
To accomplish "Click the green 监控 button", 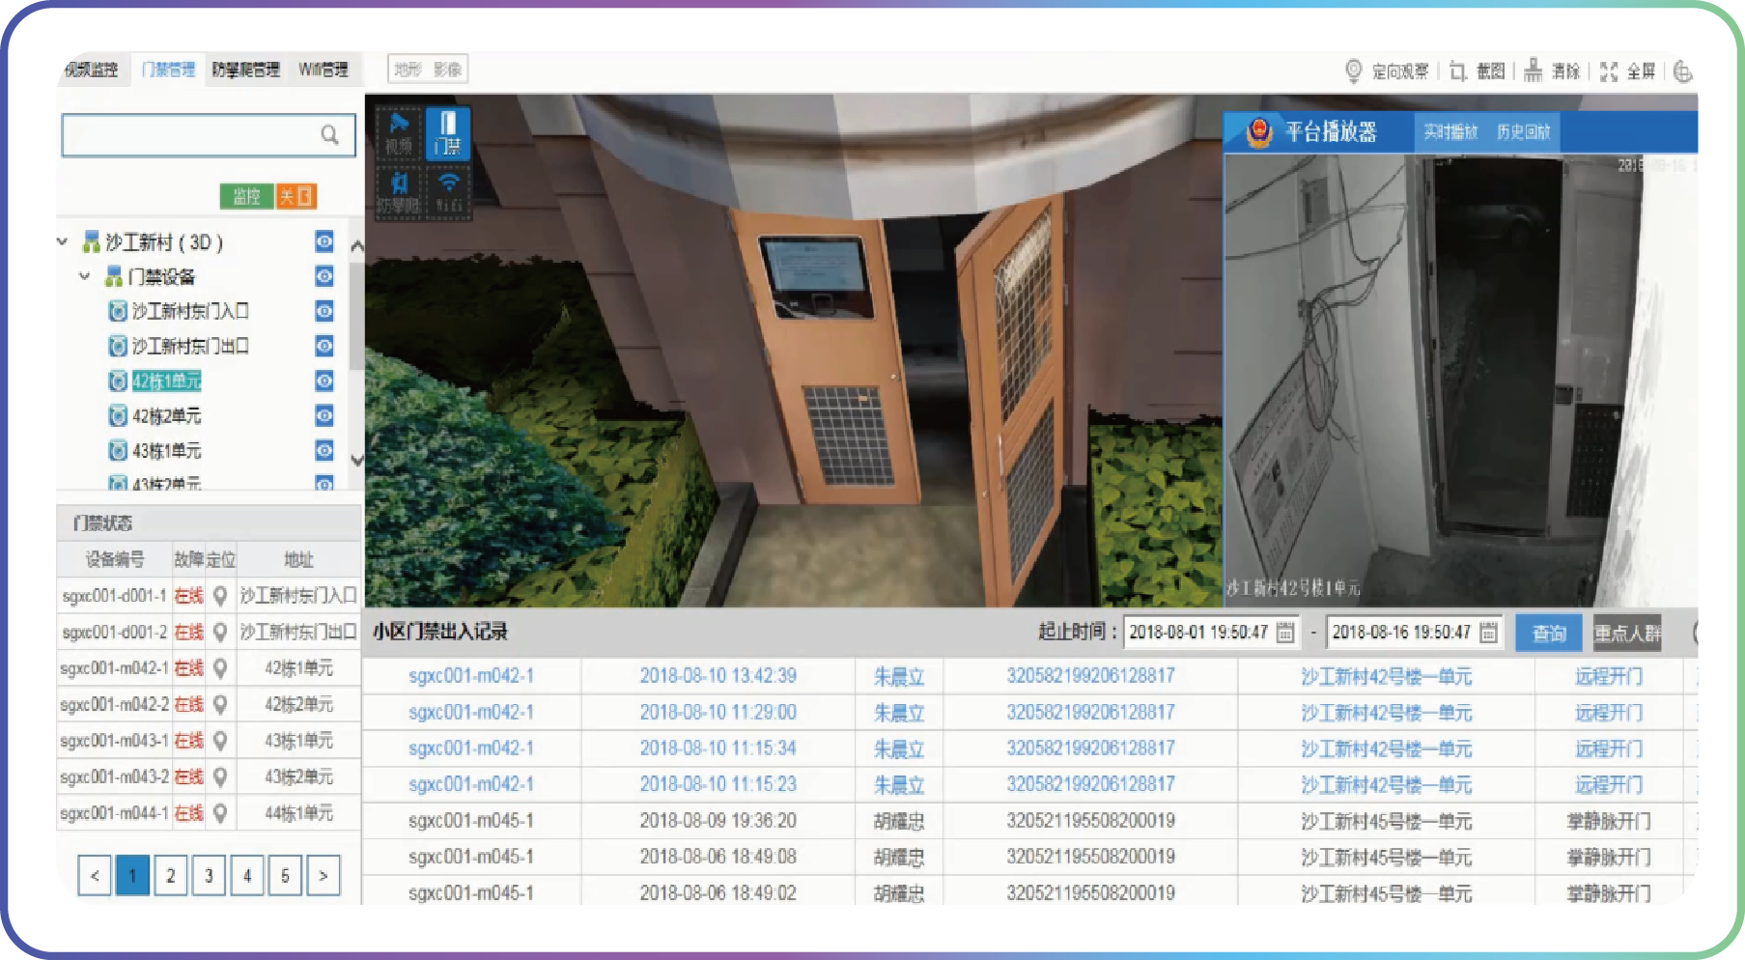I will point(247,196).
